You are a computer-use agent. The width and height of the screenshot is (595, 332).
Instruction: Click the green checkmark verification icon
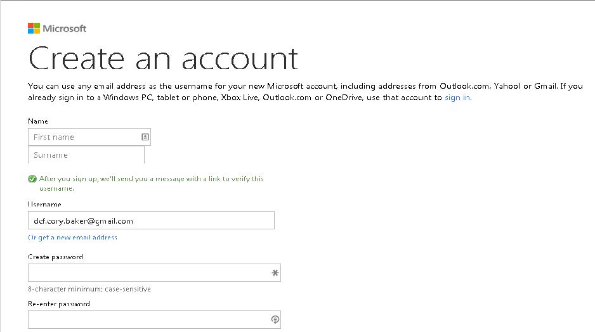click(x=32, y=179)
